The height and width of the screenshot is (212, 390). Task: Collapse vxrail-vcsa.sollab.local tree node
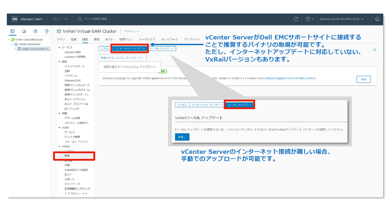tap(9, 39)
